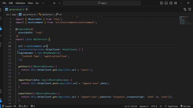Toggle the bottom panel layout icon
Image resolution: width=193 pixels, height=108 pixels.
166,3
